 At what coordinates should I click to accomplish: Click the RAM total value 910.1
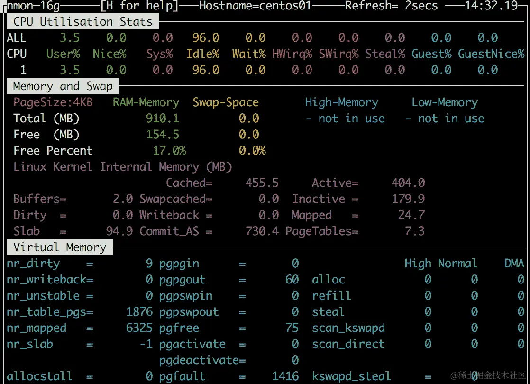(x=163, y=119)
